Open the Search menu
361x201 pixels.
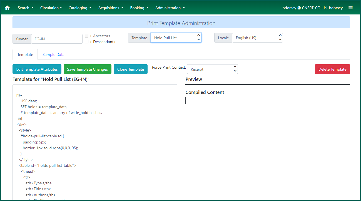(x=26, y=8)
